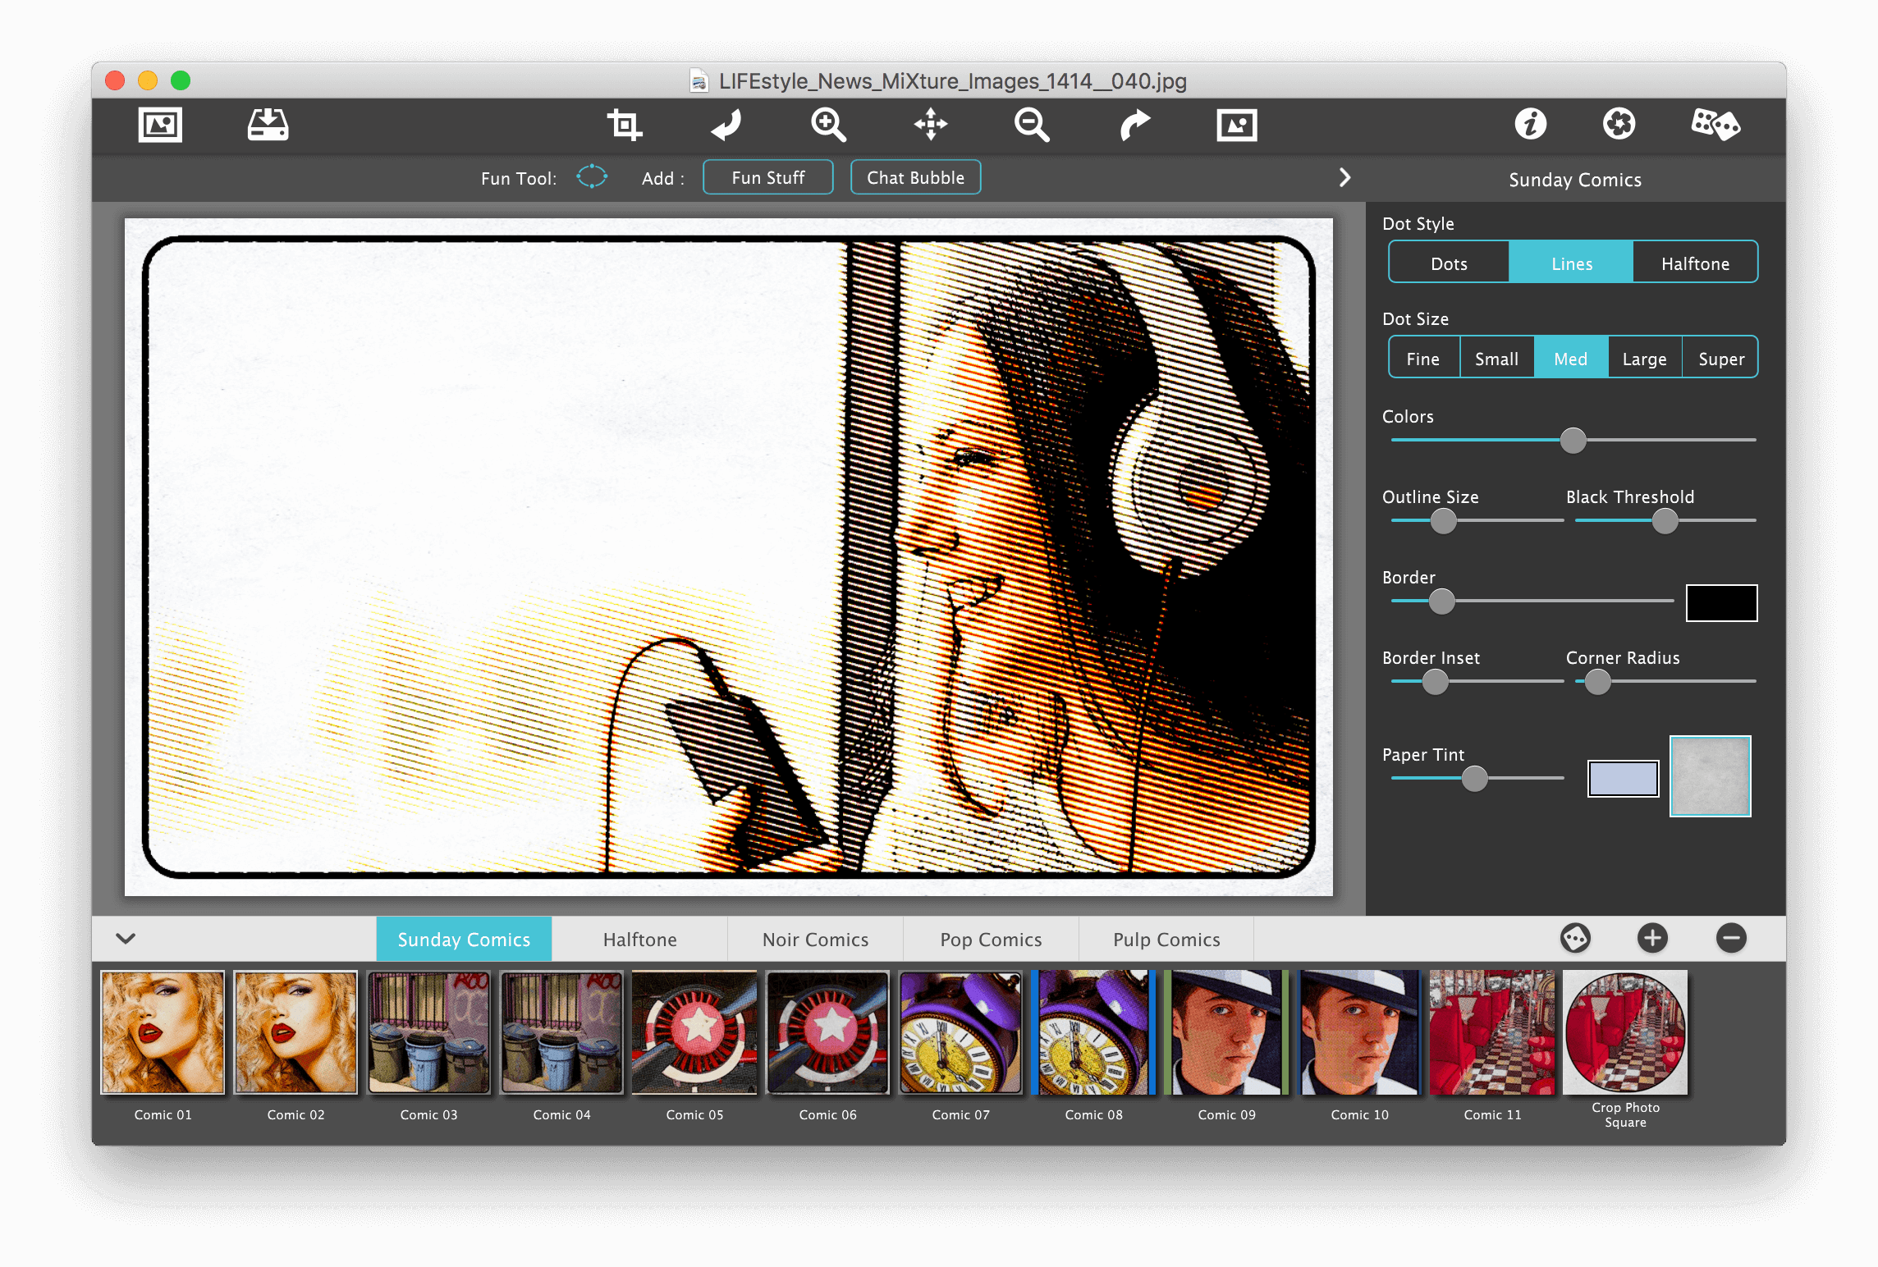Click the open image icon in toolbar
Viewport: 1878px width, 1267px height.
[160, 125]
